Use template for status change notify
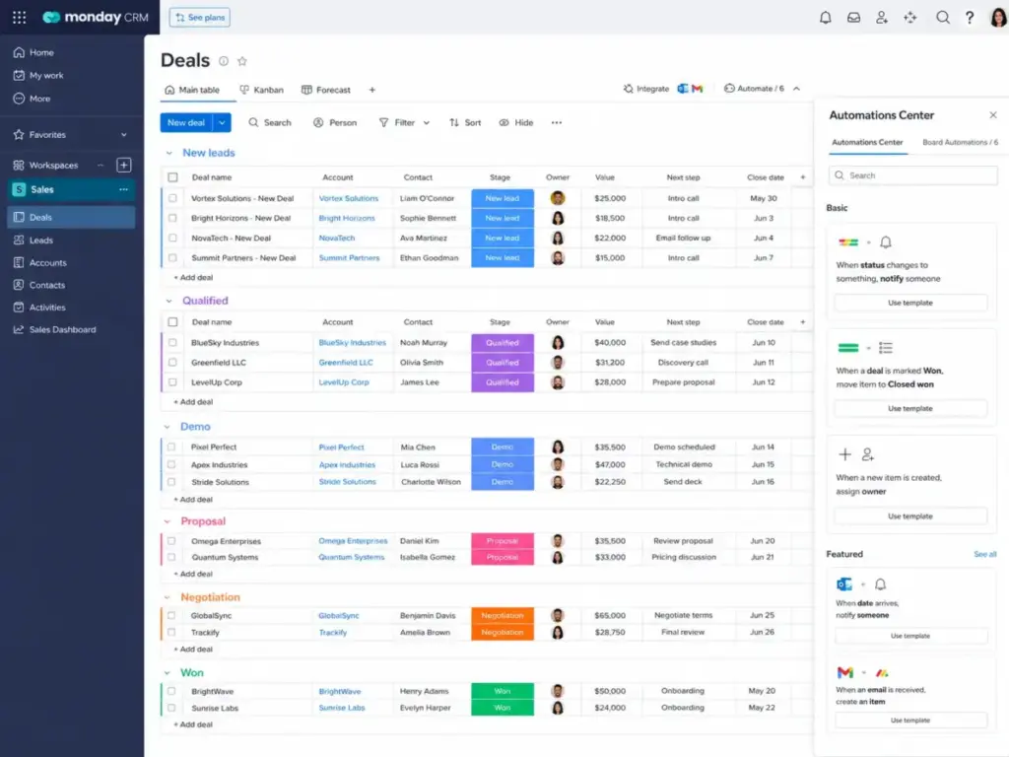Image resolution: width=1009 pixels, height=757 pixels. [x=909, y=303]
